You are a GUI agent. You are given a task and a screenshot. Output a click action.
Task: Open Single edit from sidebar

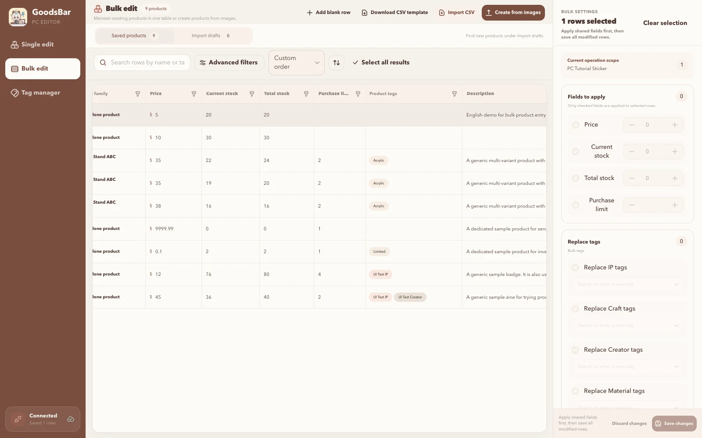43,44
